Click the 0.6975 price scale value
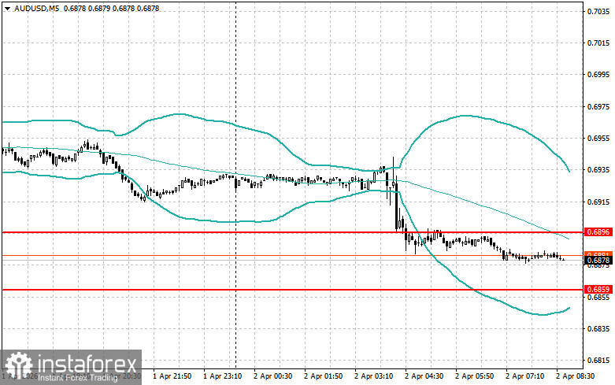This screenshot has height=385, width=615. [x=598, y=106]
